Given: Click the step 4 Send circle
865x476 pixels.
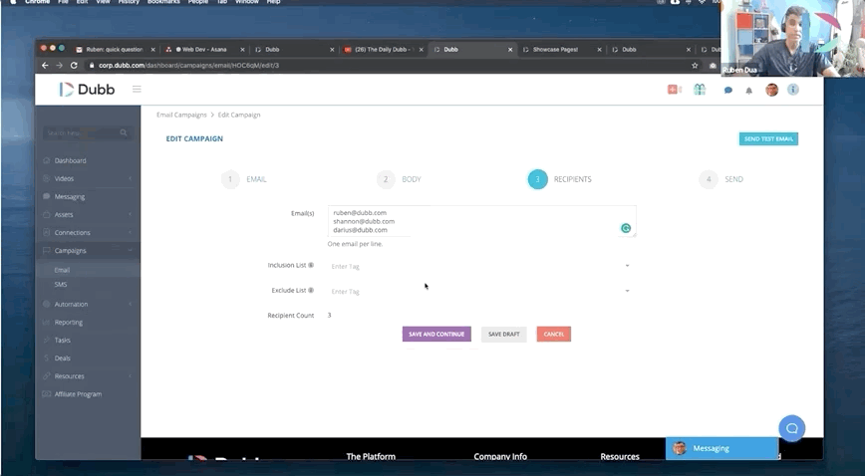Looking at the screenshot, I should point(709,179).
